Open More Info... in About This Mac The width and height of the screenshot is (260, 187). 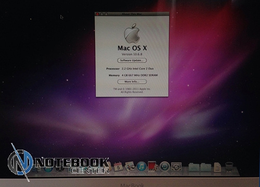click(132, 81)
